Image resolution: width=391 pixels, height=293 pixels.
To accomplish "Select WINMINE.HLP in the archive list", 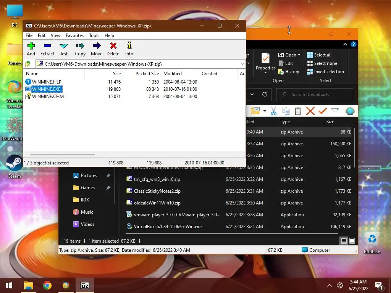I will [47, 82].
